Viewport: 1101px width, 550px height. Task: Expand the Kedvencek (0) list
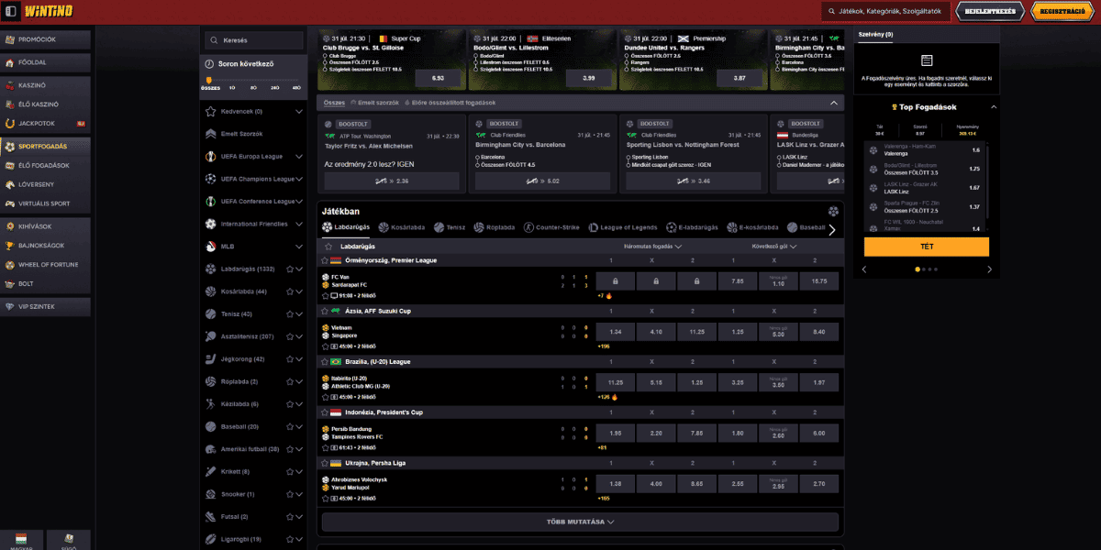click(x=299, y=112)
